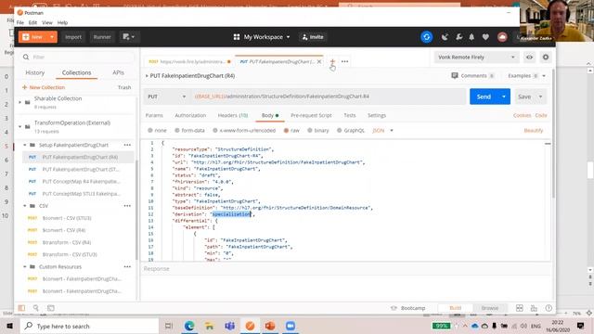Screen dimensions: 594x334
Task: Open Zoom from taskbar
Action: point(291,326)
